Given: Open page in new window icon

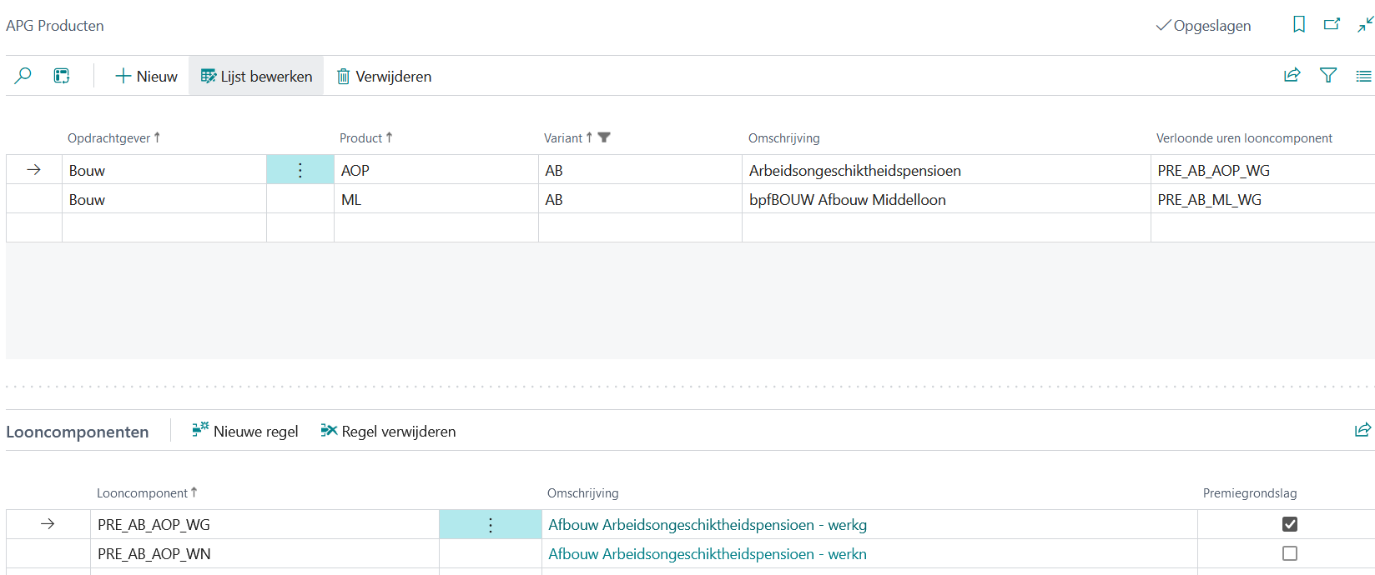Looking at the screenshot, I should click(1332, 25).
